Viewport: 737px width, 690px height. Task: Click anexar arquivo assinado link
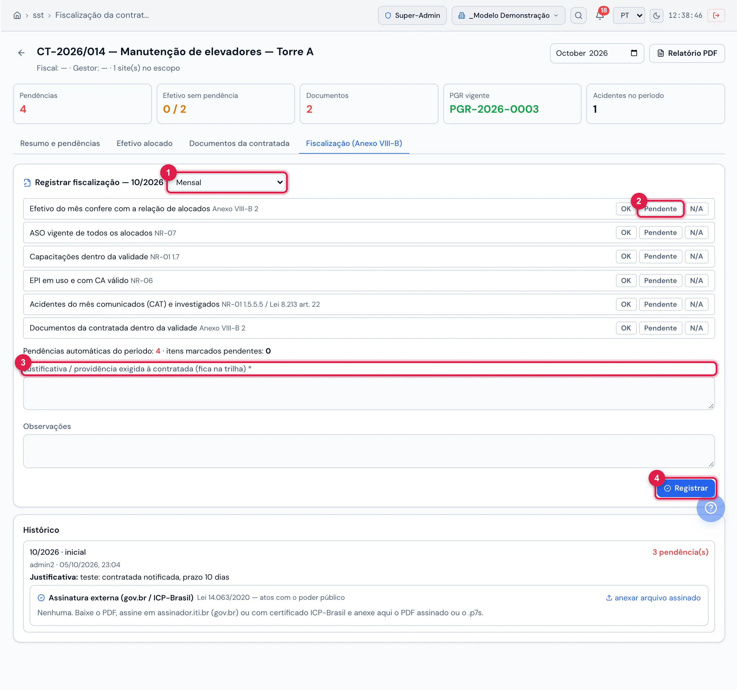(x=653, y=598)
